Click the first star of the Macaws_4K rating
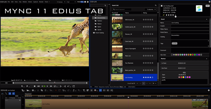 144,34
